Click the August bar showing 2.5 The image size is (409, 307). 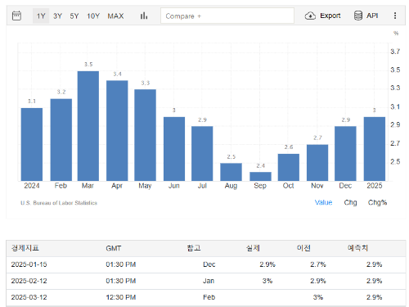point(231,172)
